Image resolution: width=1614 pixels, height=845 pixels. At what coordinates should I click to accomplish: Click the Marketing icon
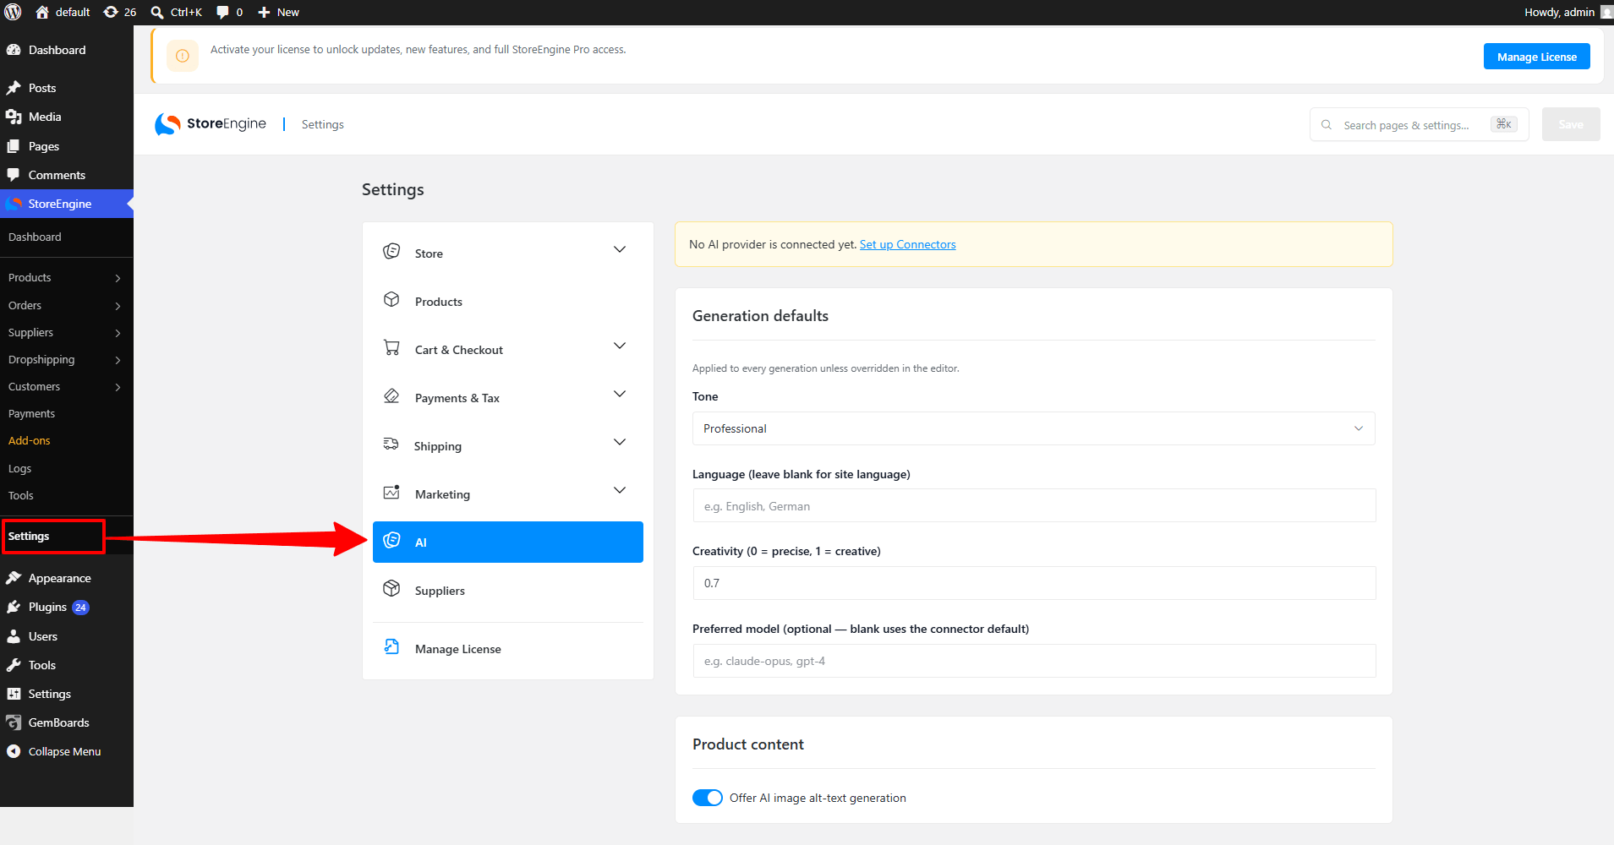pos(391,492)
